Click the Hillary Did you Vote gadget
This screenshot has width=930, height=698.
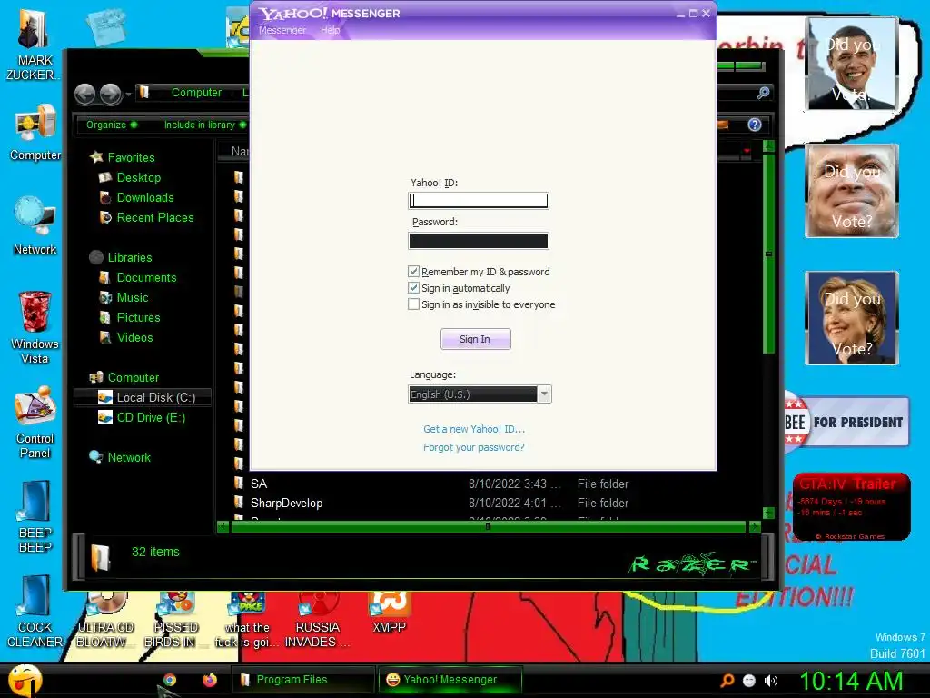852,318
